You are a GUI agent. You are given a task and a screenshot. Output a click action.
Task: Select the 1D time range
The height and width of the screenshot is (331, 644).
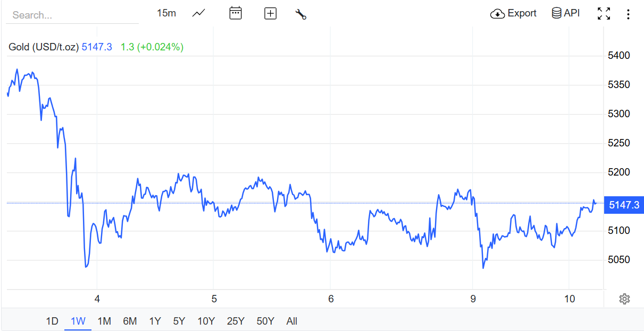click(52, 321)
